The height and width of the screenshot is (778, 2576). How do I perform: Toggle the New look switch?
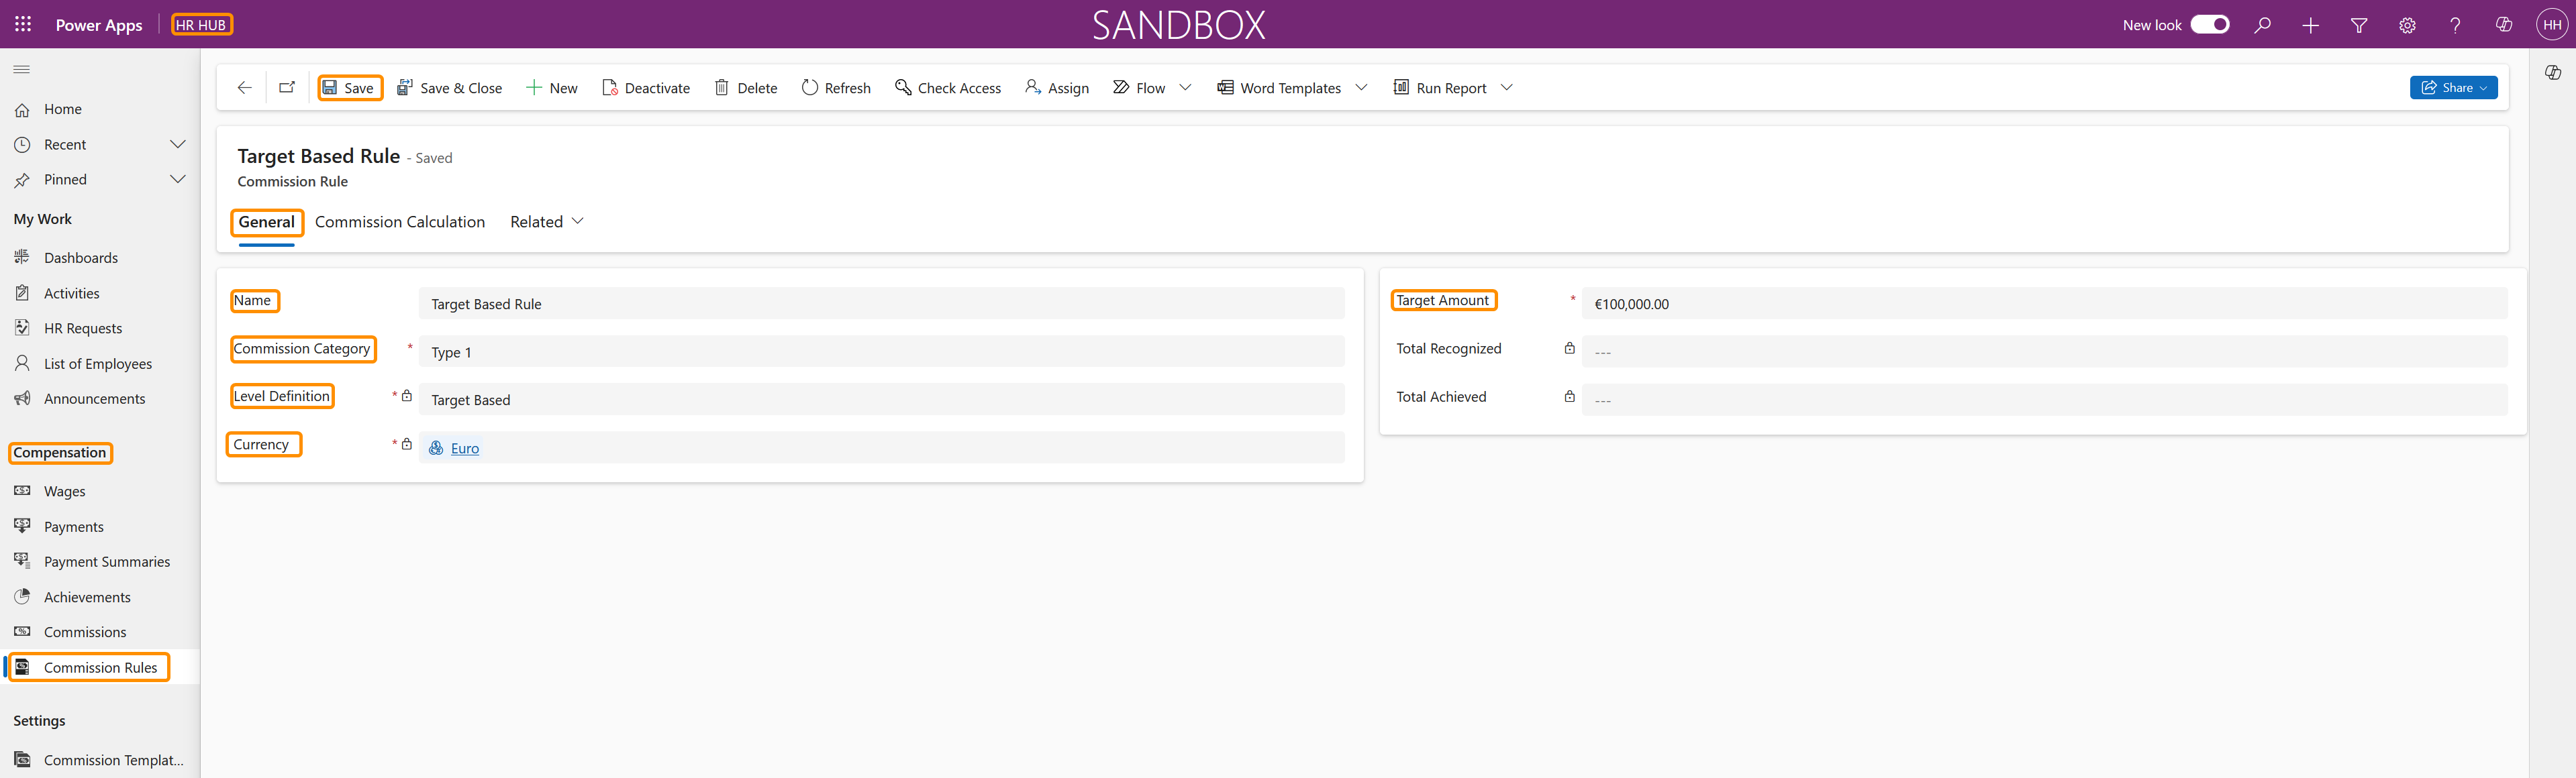pyautogui.click(x=2209, y=25)
